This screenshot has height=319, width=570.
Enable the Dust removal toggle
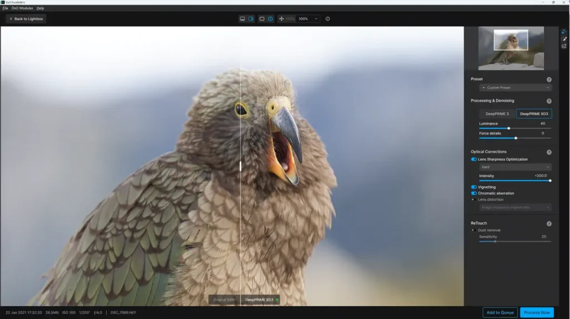tap(474, 230)
